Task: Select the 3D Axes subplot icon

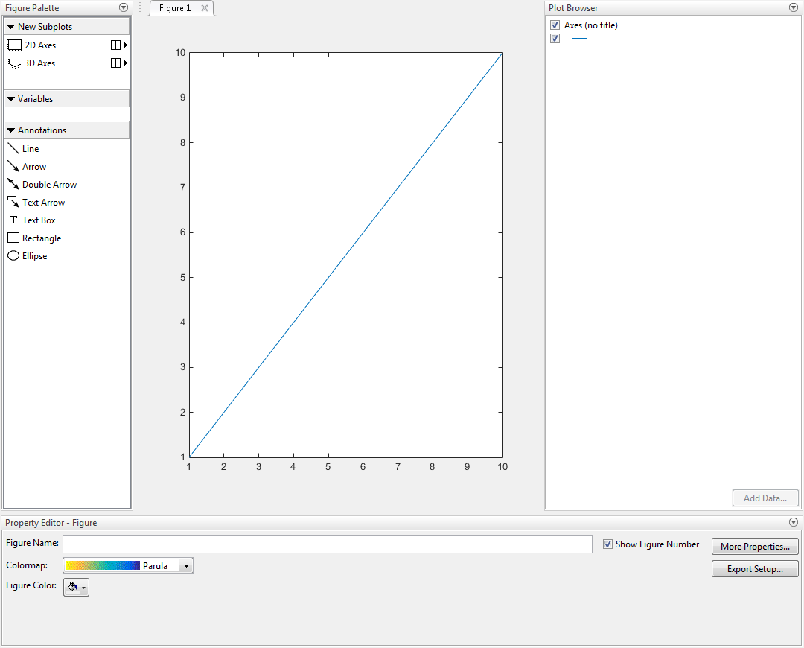Action: point(14,63)
